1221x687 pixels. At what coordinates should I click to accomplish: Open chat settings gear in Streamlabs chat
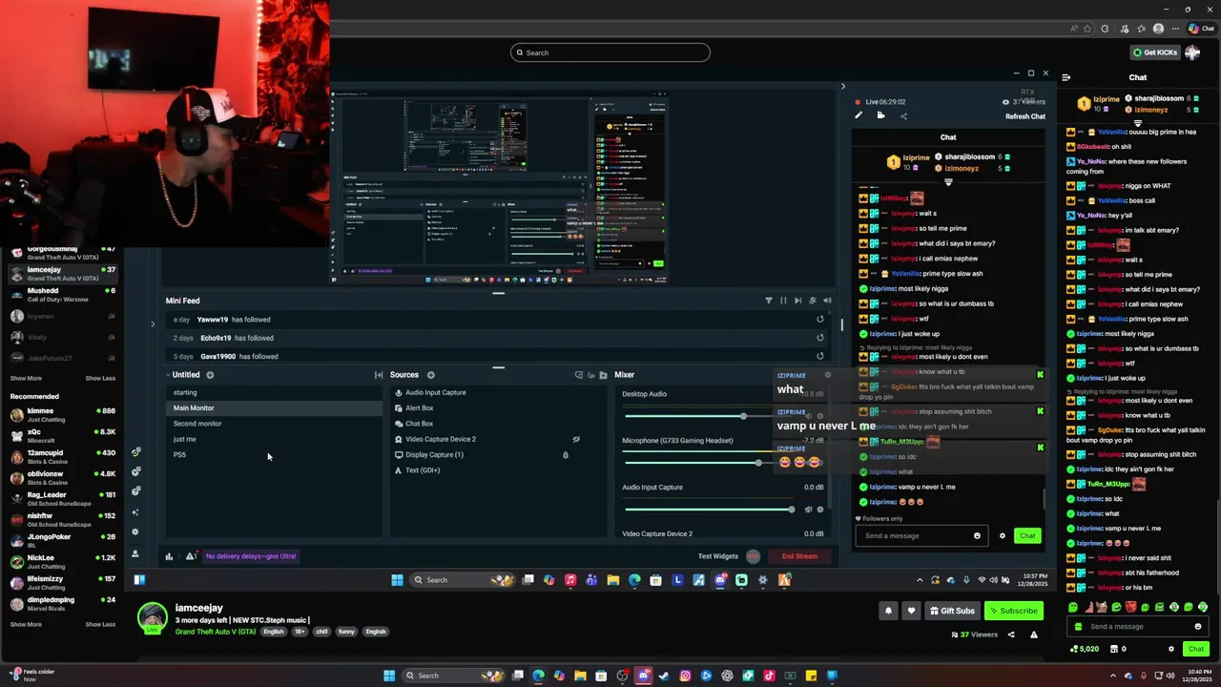click(1002, 535)
